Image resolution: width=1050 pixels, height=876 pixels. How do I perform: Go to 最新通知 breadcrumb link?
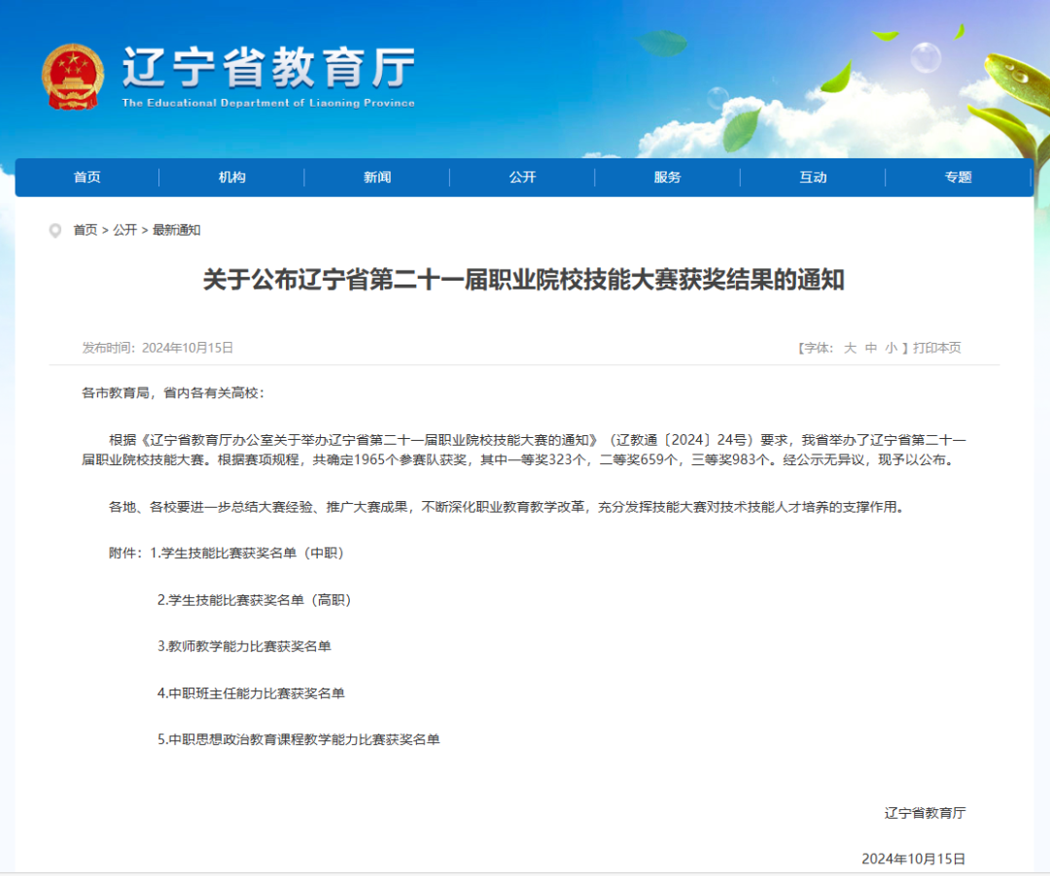coord(176,230)
